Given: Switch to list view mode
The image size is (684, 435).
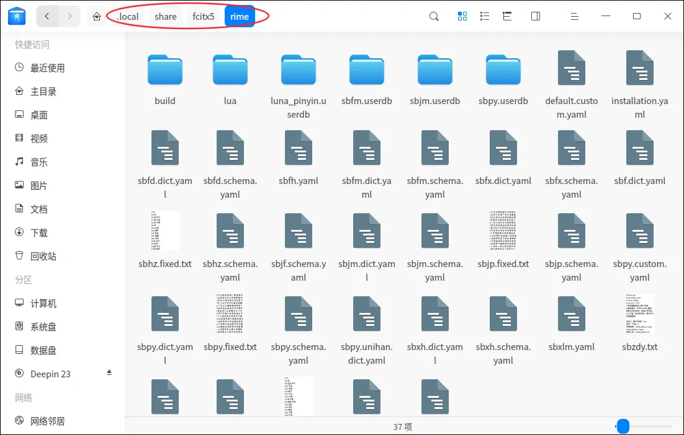Looking at the screenshot, I should (x=485, y=17).
